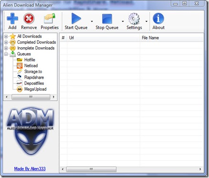Screen dimensions: 209x178
Task: Open the Stop Queue dropdown arrow
Action: [x=123, y=21]
